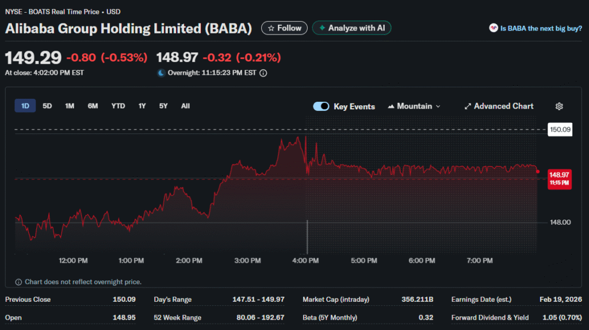
Task: Select the All time range
Action: (185, 106)
